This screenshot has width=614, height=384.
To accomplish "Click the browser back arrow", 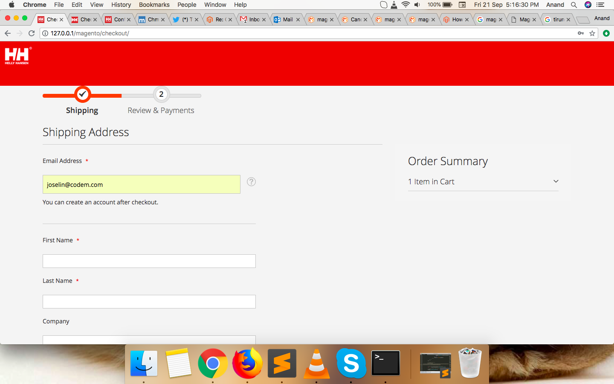I will (x=8, y=33).
